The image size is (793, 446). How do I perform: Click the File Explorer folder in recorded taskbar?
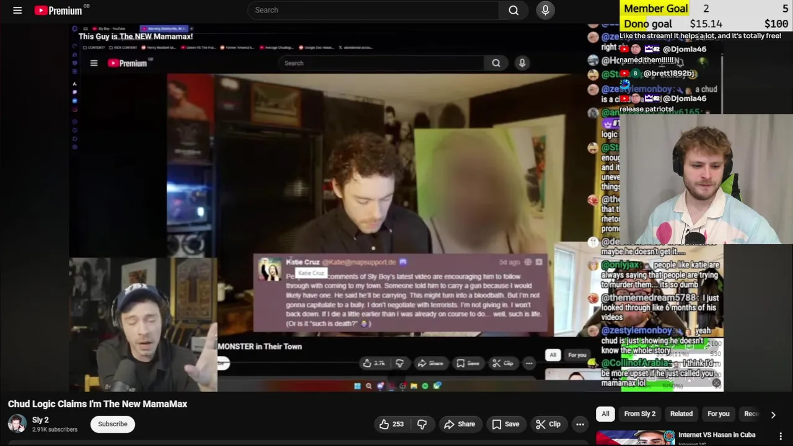coord(414,386)
